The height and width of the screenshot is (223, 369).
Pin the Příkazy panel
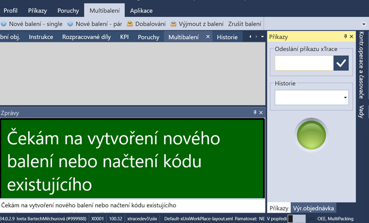pos(346,37)
